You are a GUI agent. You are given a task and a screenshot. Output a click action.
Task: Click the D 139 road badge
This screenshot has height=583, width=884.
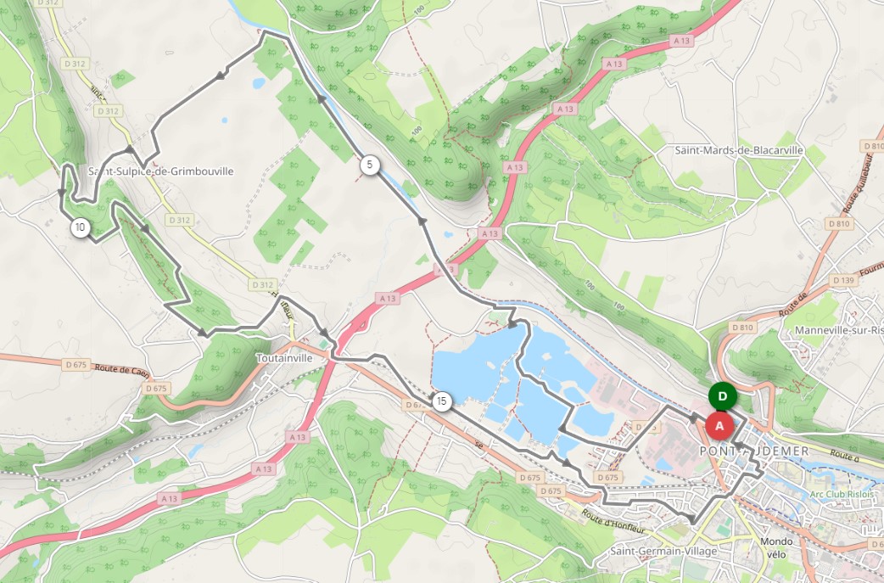[x=842, y=280]
